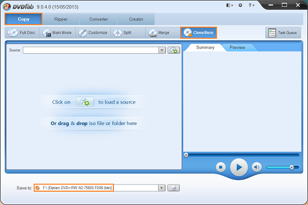
Task: Click the Save to disc browse button
Action: (x=174, y=188)
